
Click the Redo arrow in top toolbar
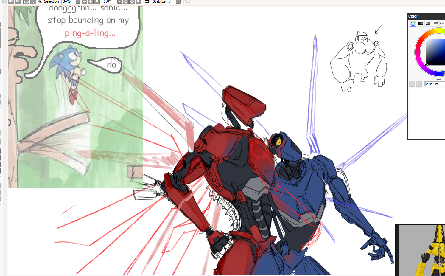[x=18, y=1]
